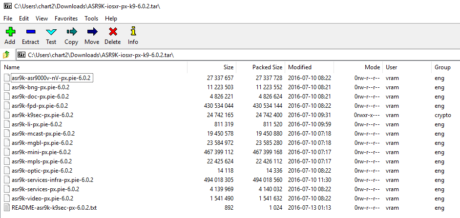Click the Extract toolbar icon
This screenshot has height=218, width=460.
[x=30, y=32]
